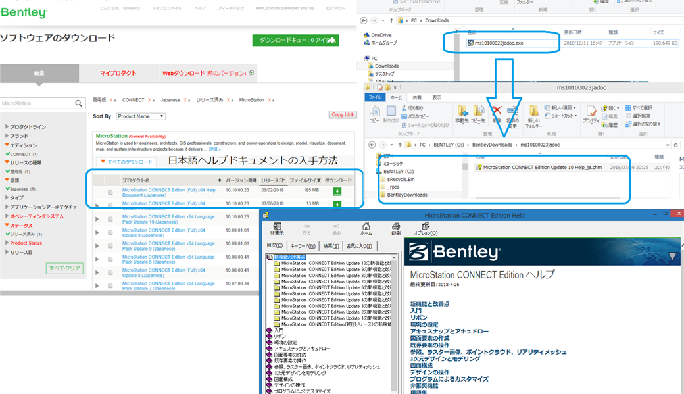Viewport: 684px width, 394px height.
Task: Open ms10100023jadoc address bar history dropdown
Action: tap(668, 145)
